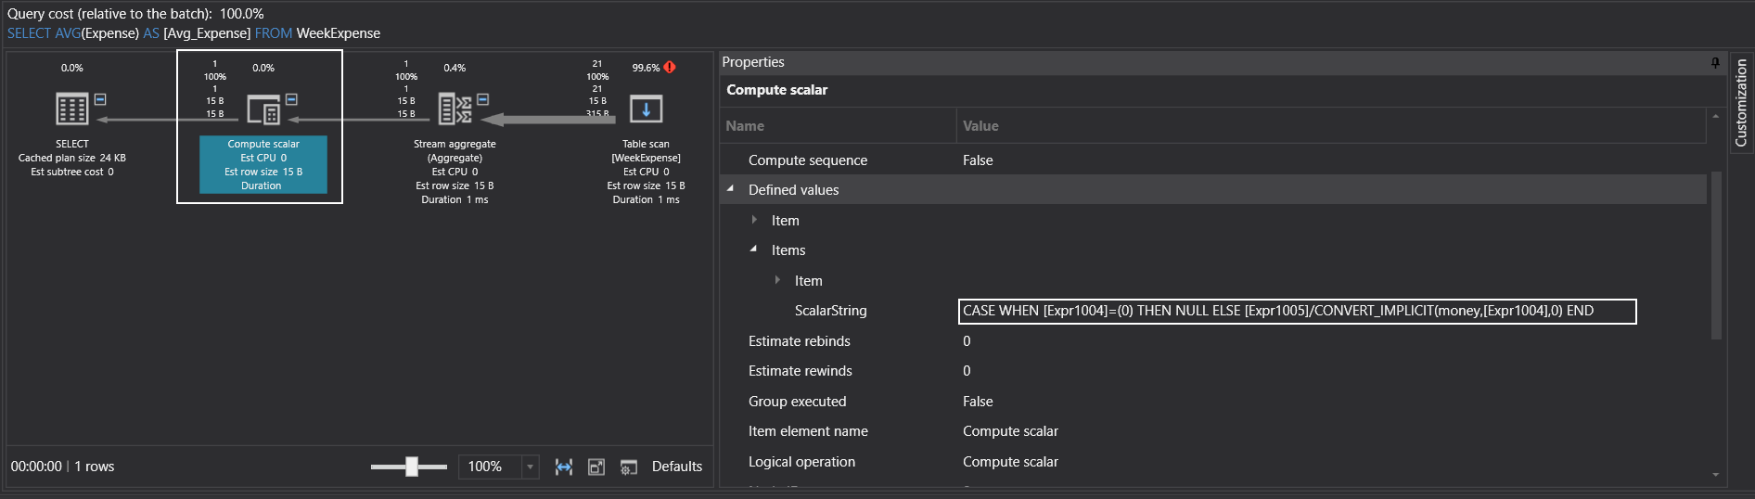
Task: Collapse the SELECT node subtree
Action: (x=100, y=99)
